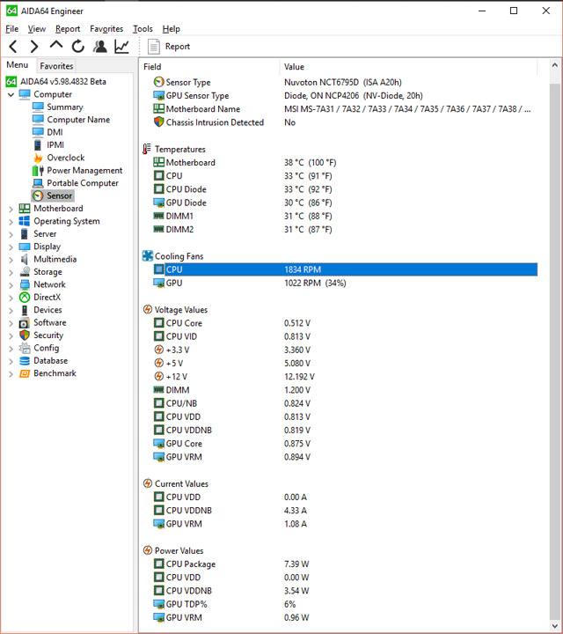Switch to the Favorites tab

56,66
